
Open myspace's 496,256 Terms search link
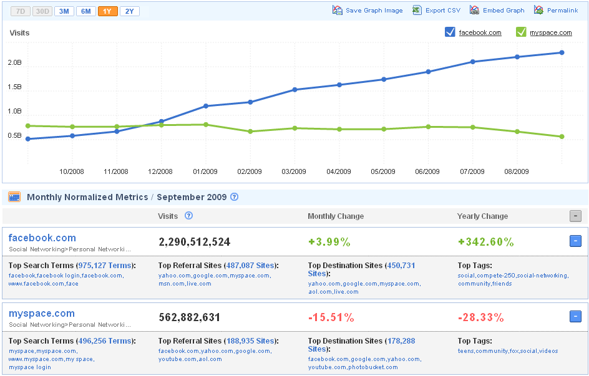[x=105, y=340]
